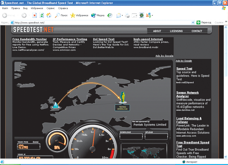Open Mail envelope toolbar icon
The width and height of the screenshot is (228, 165).
(119, 15)
